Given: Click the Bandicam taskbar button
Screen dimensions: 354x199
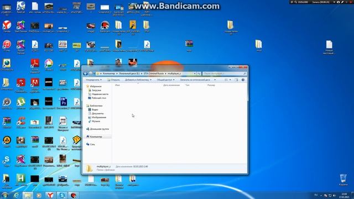Looking at the screenshot, I should (74, 195).
